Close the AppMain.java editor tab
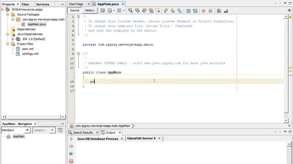Viewport: 293px width, 164px height. pos(123,4)
